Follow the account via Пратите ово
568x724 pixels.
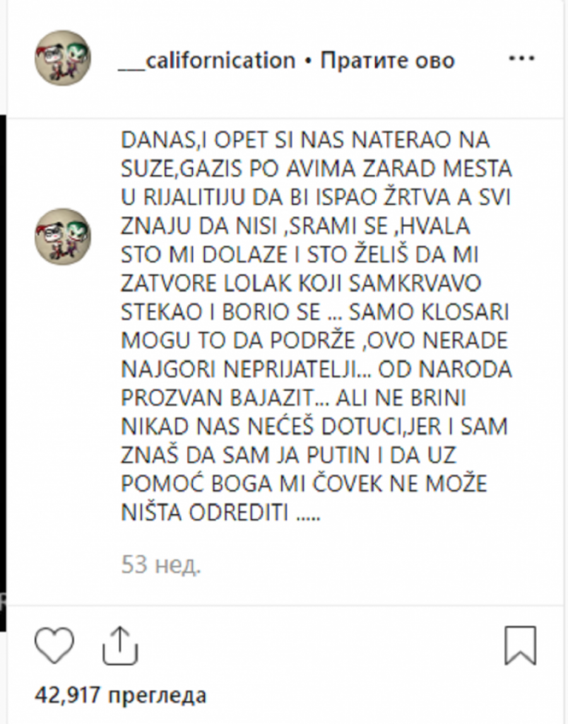click(388, 61)
